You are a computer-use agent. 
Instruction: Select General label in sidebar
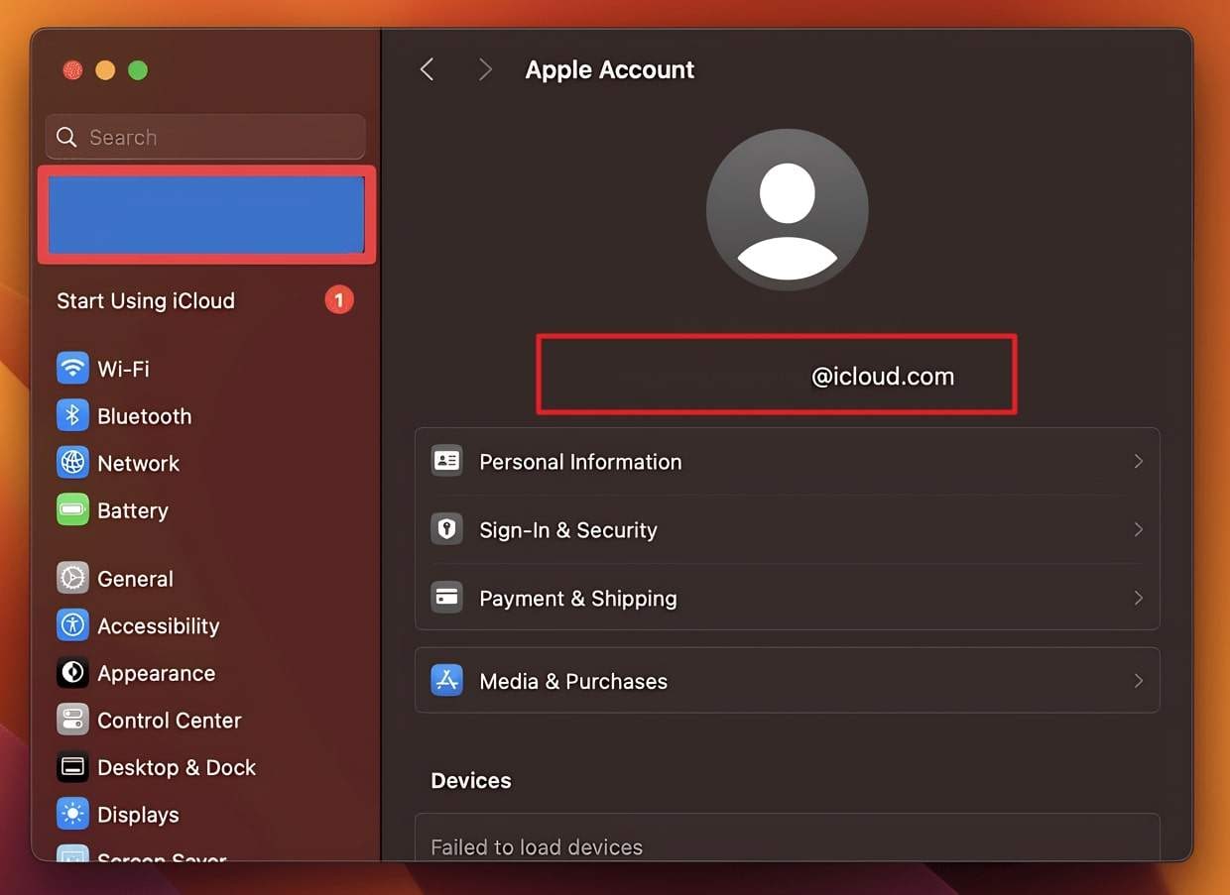click(135, 578)
